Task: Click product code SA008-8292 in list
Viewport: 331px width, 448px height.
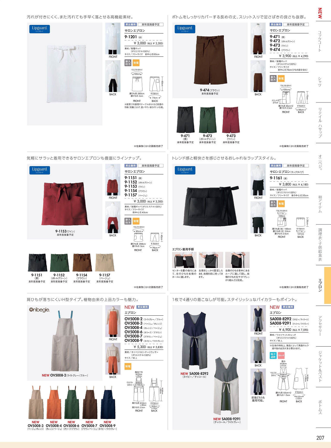Action: (280, 319)
